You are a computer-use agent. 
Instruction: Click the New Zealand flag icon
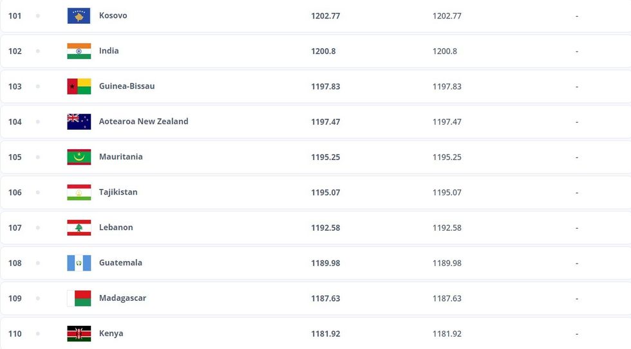(79, 121)
